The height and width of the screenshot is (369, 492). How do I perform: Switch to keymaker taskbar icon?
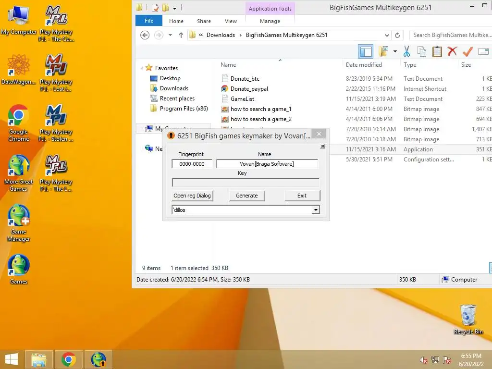pos(98,359)
